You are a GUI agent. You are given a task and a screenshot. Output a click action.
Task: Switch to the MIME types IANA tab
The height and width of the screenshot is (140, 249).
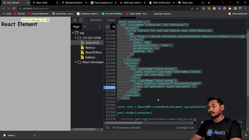pyautogui.click(x=133, y=3)
